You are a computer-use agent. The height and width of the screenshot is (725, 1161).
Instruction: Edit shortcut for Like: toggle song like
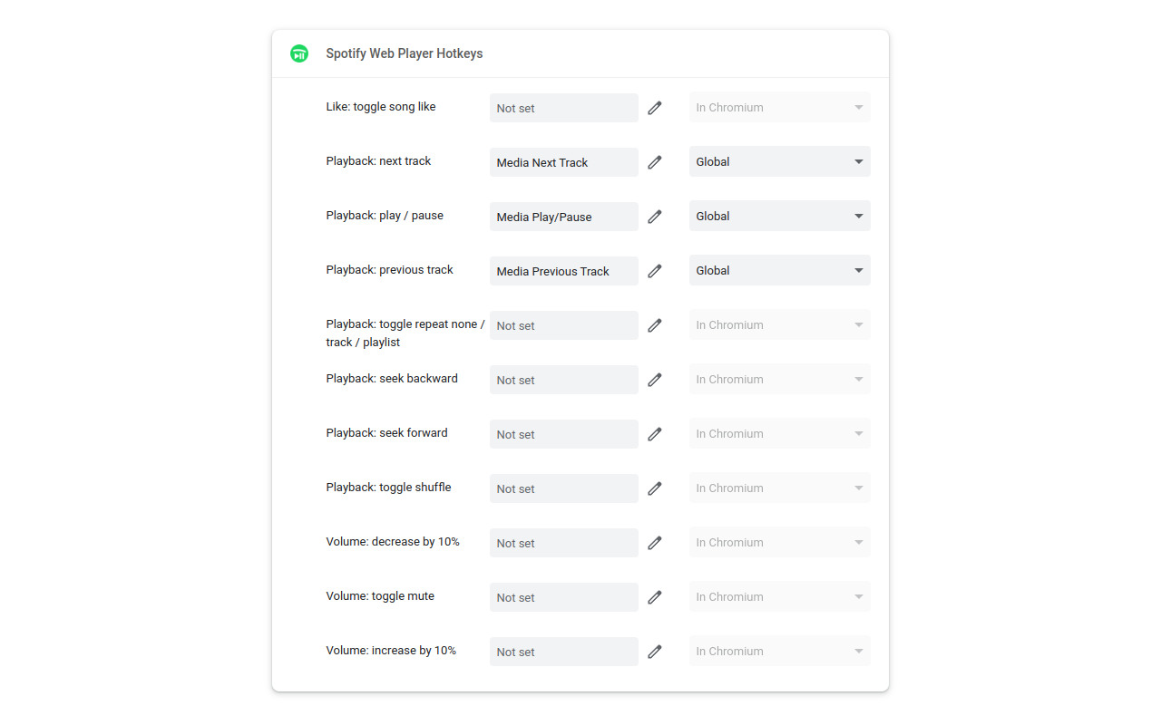pyautogui.click(x=655, y=108)
